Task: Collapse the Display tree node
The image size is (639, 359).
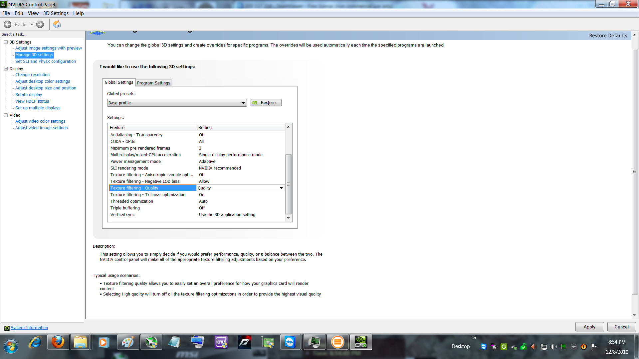Action: tap(6, 69)
